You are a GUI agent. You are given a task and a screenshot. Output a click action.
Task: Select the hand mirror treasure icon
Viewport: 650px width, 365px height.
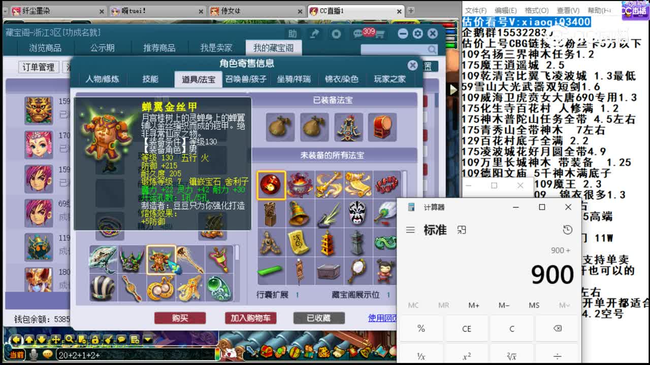click(358, 272)
